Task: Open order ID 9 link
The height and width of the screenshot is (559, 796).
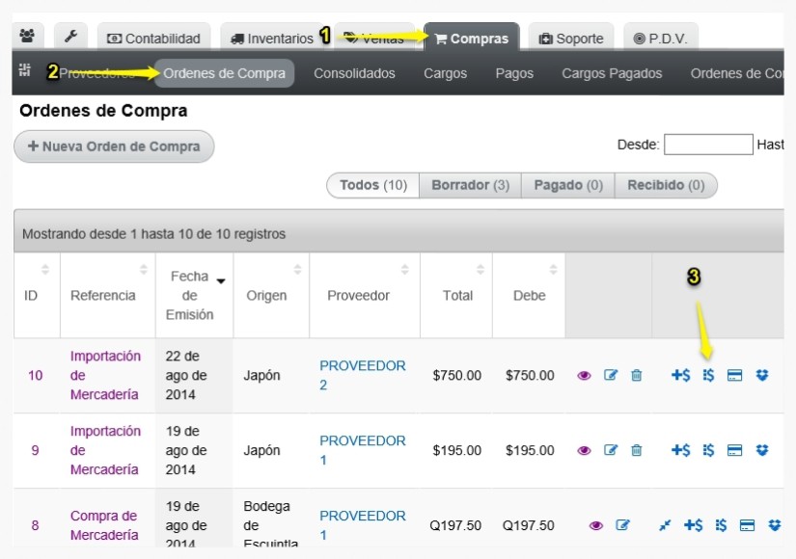Action: tap(35, 450)
